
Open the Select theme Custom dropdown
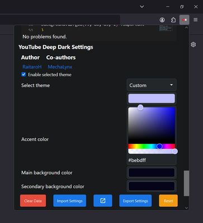(x=152, y=85)
